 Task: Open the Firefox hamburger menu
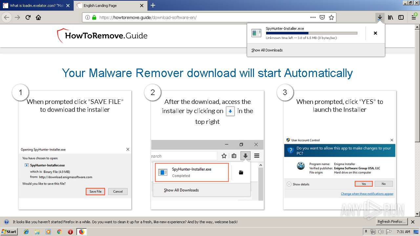[414, 17]
